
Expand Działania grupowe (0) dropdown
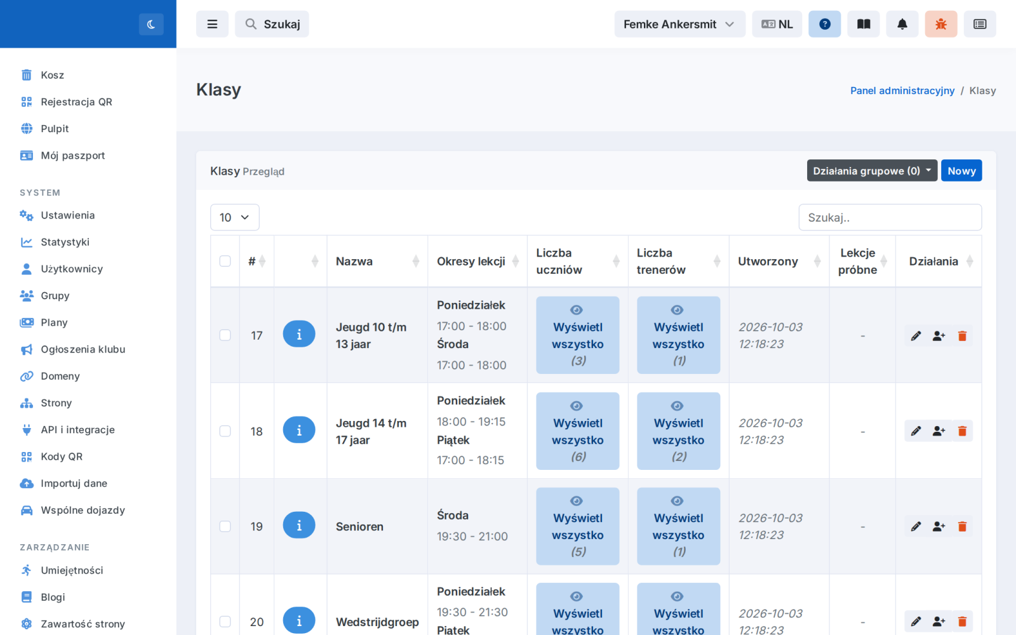tap(872, 171)
